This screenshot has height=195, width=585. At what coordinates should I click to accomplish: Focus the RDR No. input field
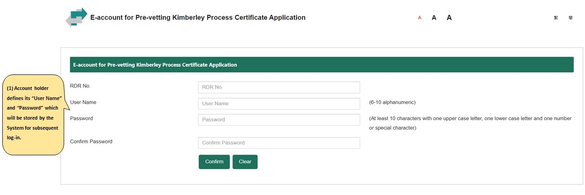pyautogui.click(x=279, y=87)
